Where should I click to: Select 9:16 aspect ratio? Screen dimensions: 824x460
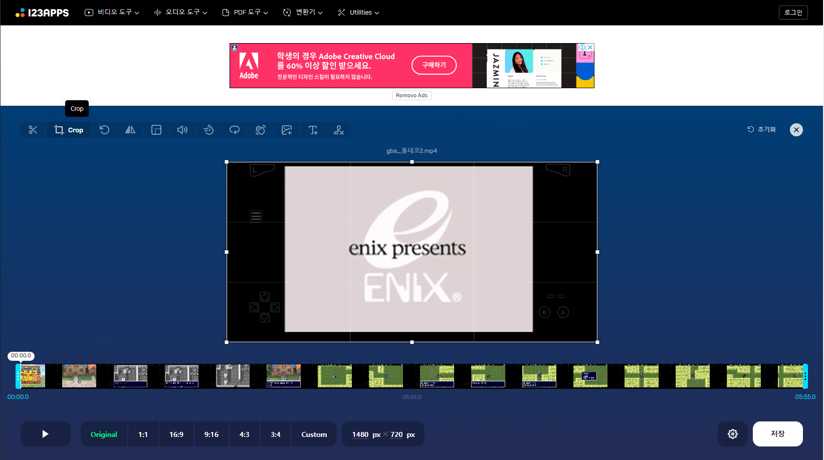(x=212, y=434)
